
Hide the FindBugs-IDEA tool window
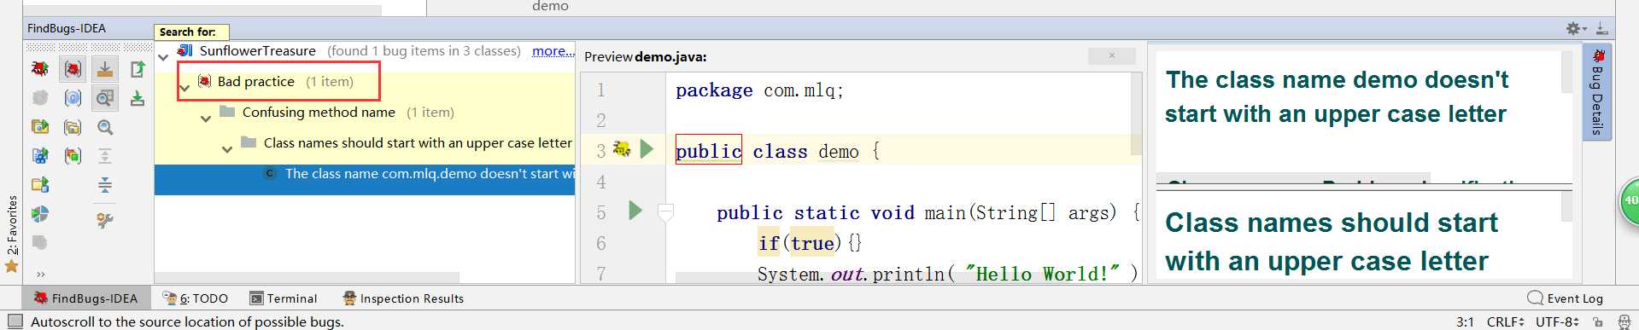[1601, 28]
